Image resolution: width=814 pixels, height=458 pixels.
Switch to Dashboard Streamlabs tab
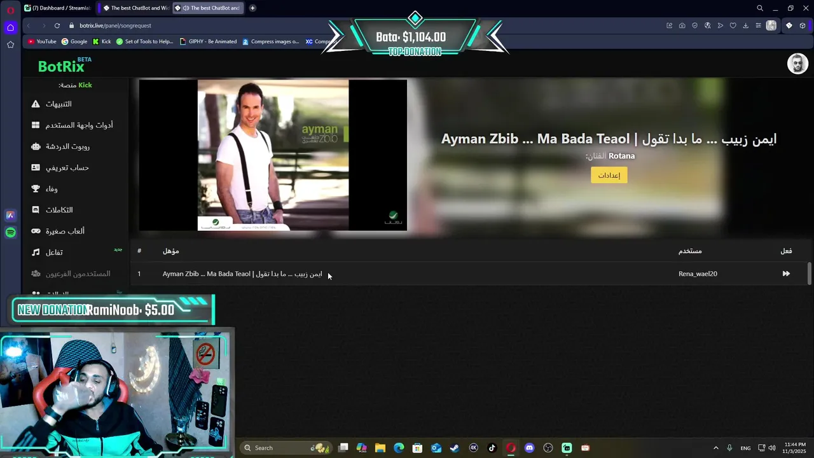click(57, 8)
